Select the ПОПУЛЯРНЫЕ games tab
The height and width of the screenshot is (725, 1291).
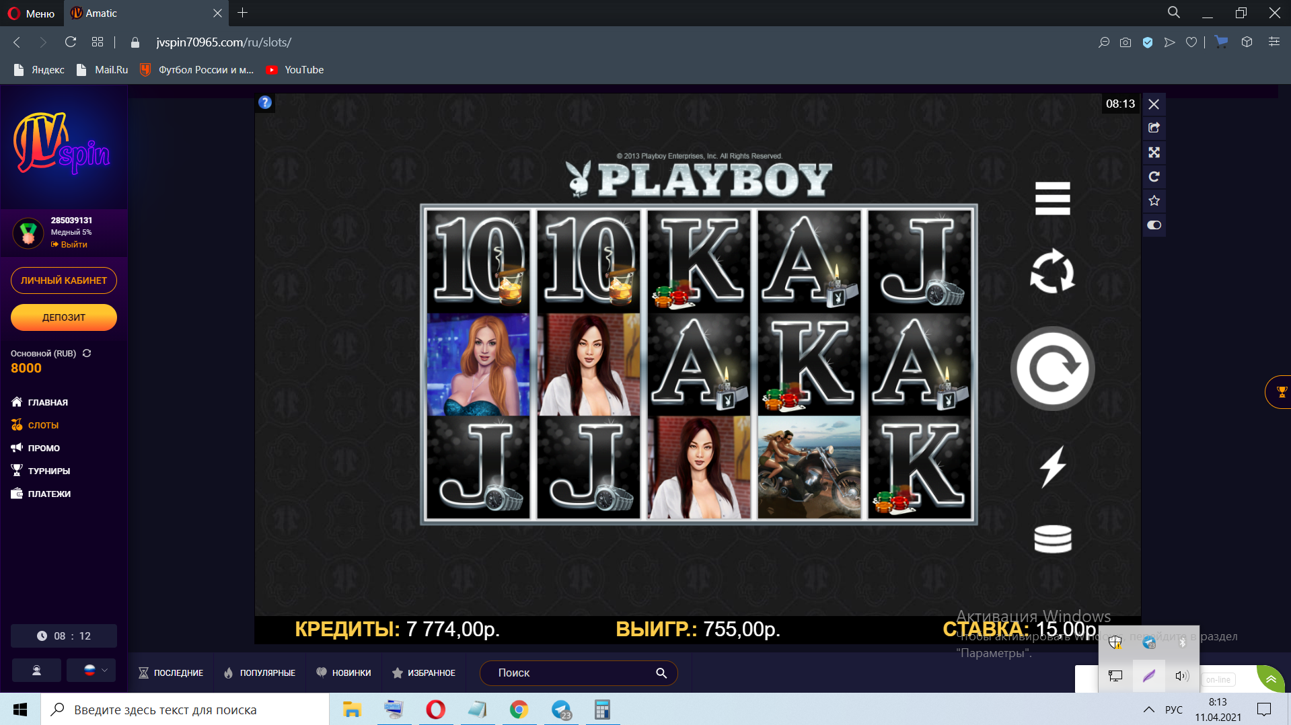pyautogui.click(x=260, y=673)
